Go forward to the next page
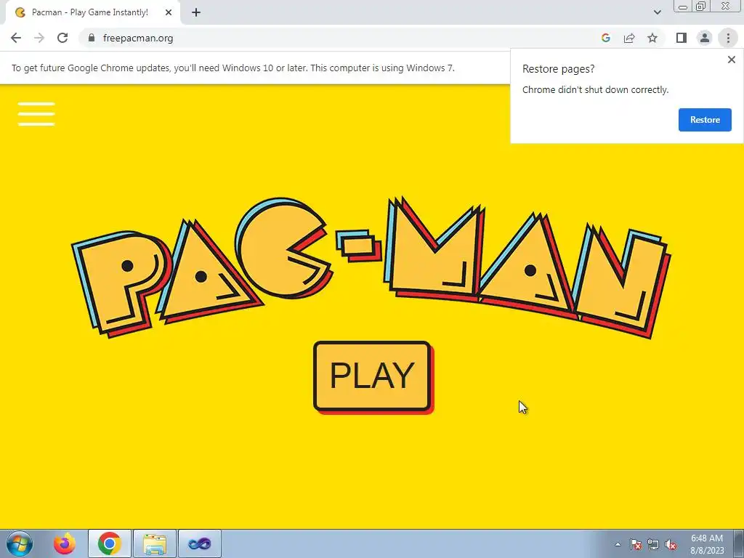The height and width of the screenshot is (558, 744). 39,38
